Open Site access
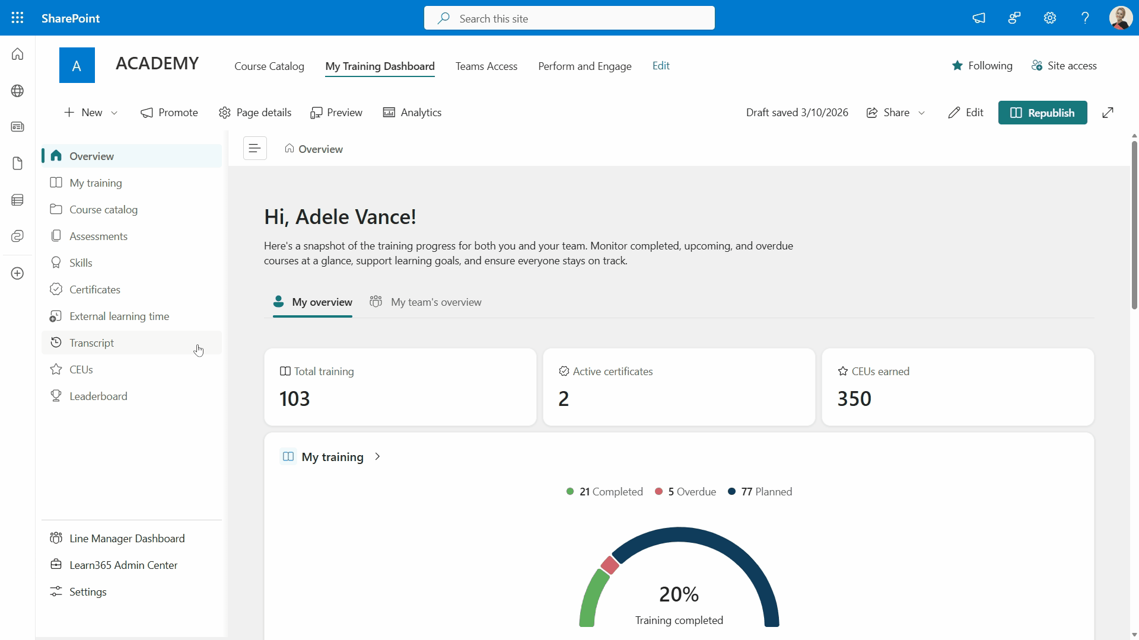This screenshot has height=640, width=1139. (1064, 66)
